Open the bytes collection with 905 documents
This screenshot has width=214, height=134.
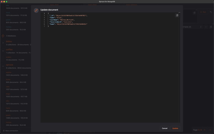point(8,79)
